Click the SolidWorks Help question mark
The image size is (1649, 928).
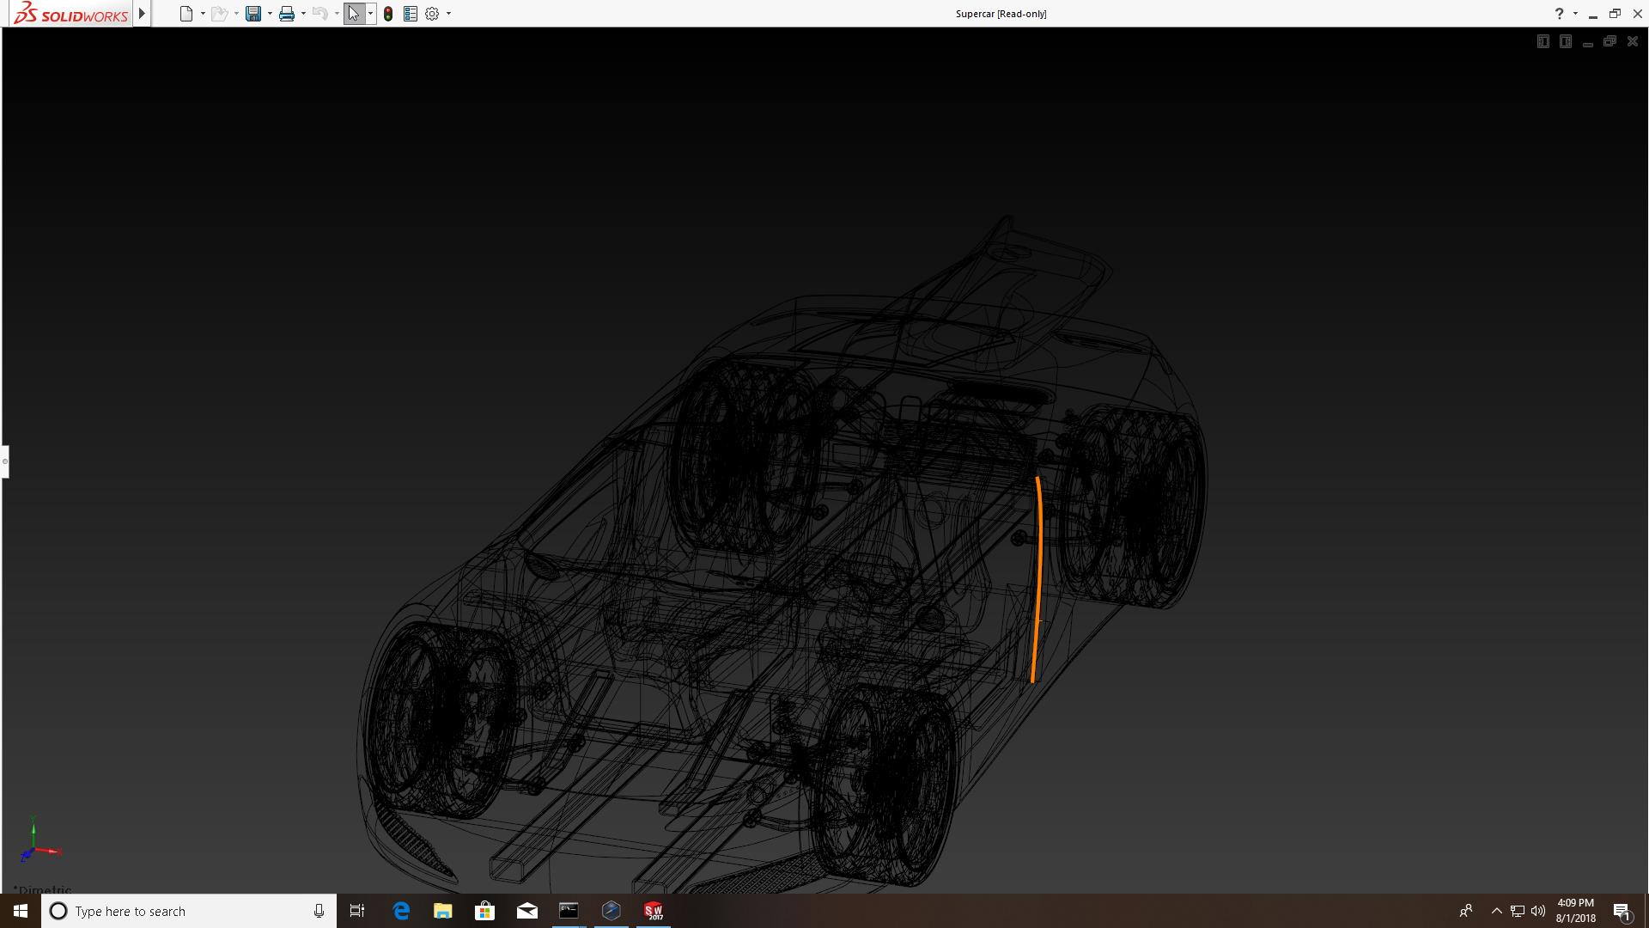tap(1559, 14)
